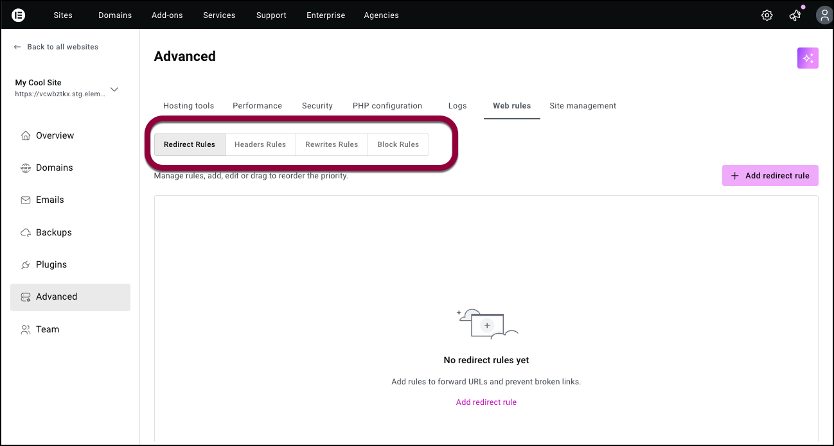Open the PHP configuration tab
The image size is (834, 446).
387,106
